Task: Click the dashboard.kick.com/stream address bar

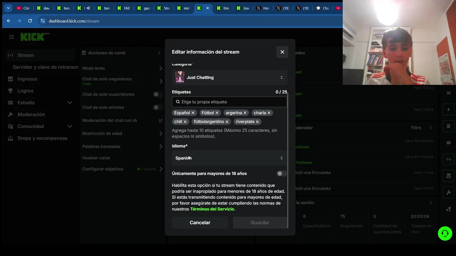Action: (74, 21)
